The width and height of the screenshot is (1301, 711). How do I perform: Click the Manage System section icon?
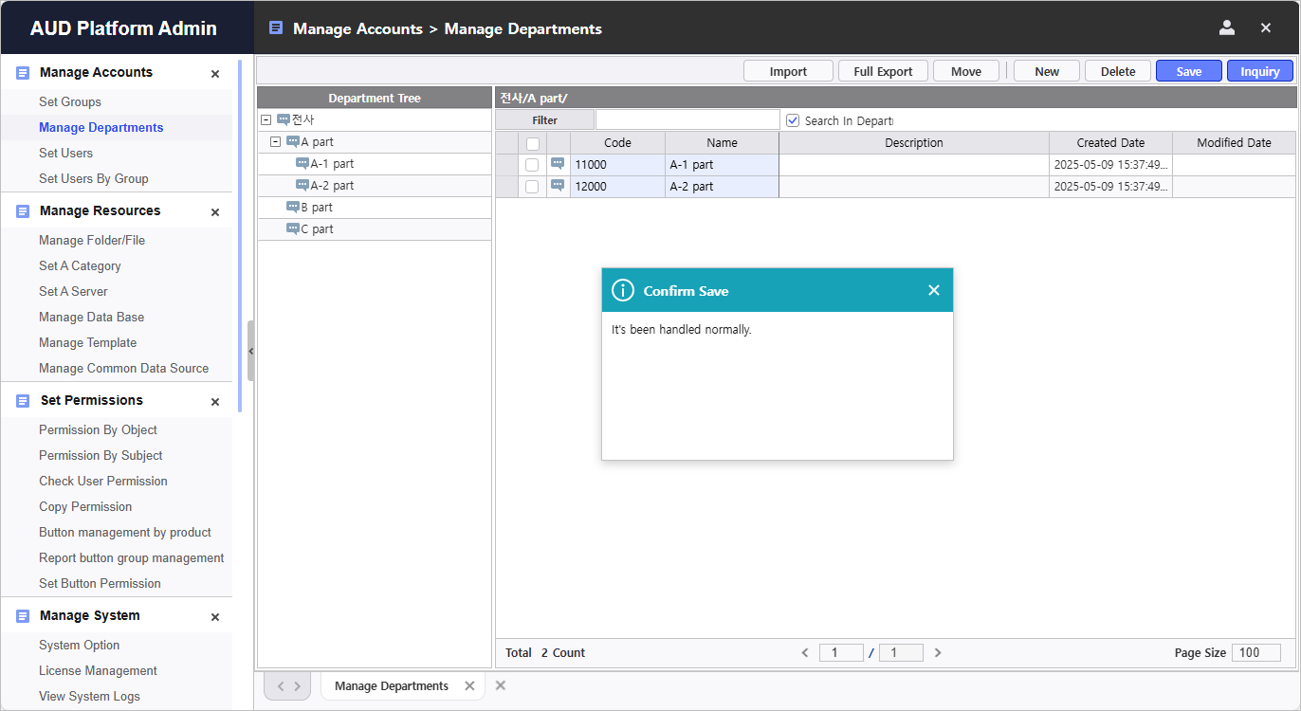tap(23, 616)
